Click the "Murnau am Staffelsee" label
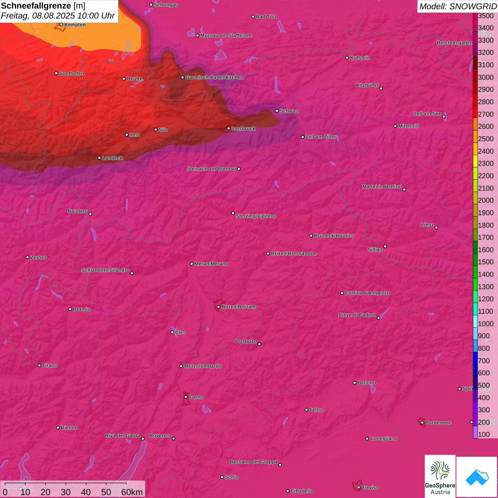The width and height of the screenshot is (498, 498). coord(226,35)
